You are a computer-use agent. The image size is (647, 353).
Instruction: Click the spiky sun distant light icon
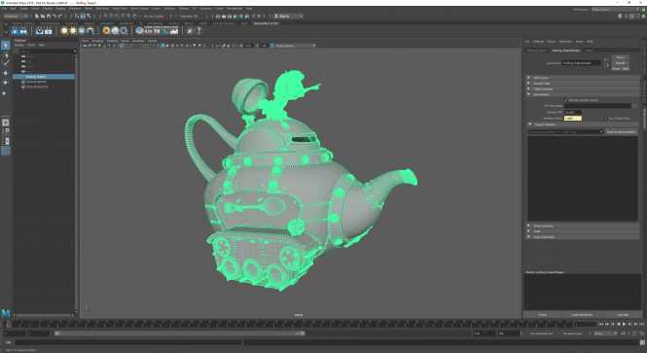pos(73,30)
